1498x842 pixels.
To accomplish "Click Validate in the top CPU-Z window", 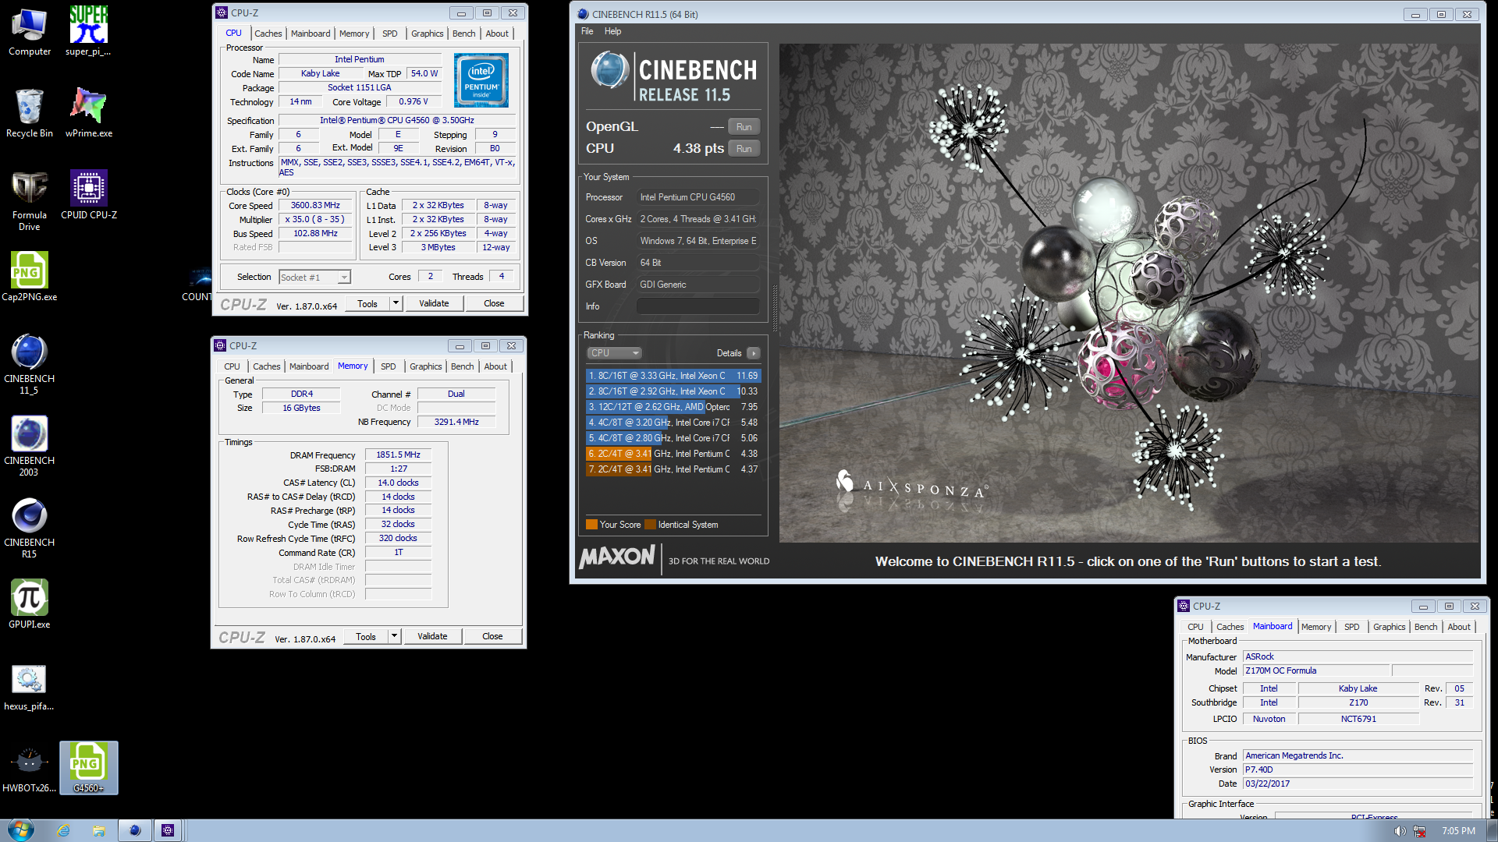I will pos(434,303).
